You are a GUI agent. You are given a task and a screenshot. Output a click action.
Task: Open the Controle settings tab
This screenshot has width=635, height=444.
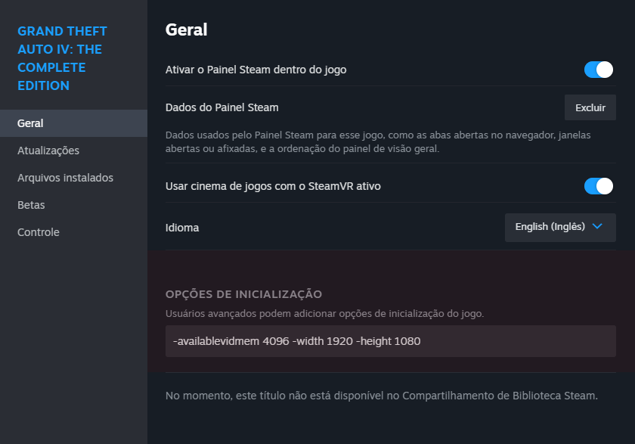pos(39,232)
